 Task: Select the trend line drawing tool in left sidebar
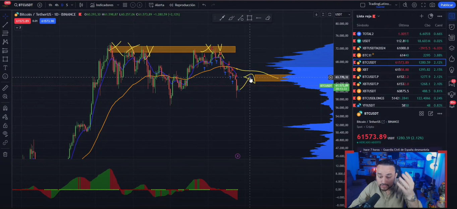click(x=5, y=25)
